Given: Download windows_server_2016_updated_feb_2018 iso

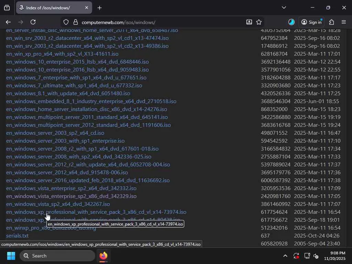Looking at the screenshot, I should tap(88, 180).
